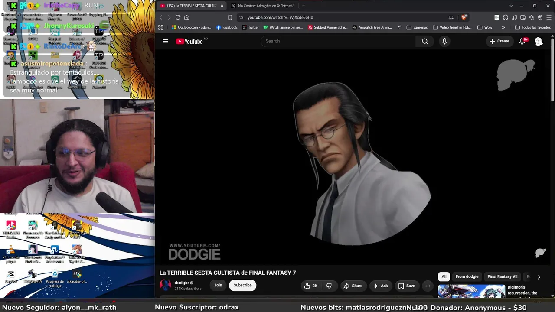Open the Video Genshin FUE bookmarks folder
This screenshot has width=555, height=312.
pos(452,27)
